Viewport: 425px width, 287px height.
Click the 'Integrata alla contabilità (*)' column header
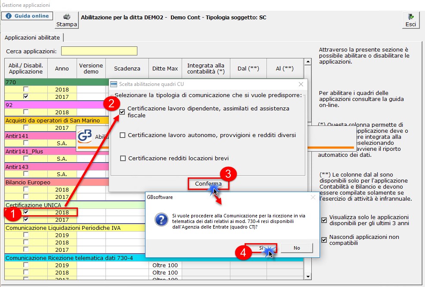tap(206, 68)
